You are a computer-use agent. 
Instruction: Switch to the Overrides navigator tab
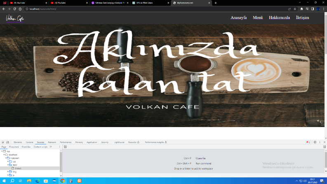tap(26, 147)
